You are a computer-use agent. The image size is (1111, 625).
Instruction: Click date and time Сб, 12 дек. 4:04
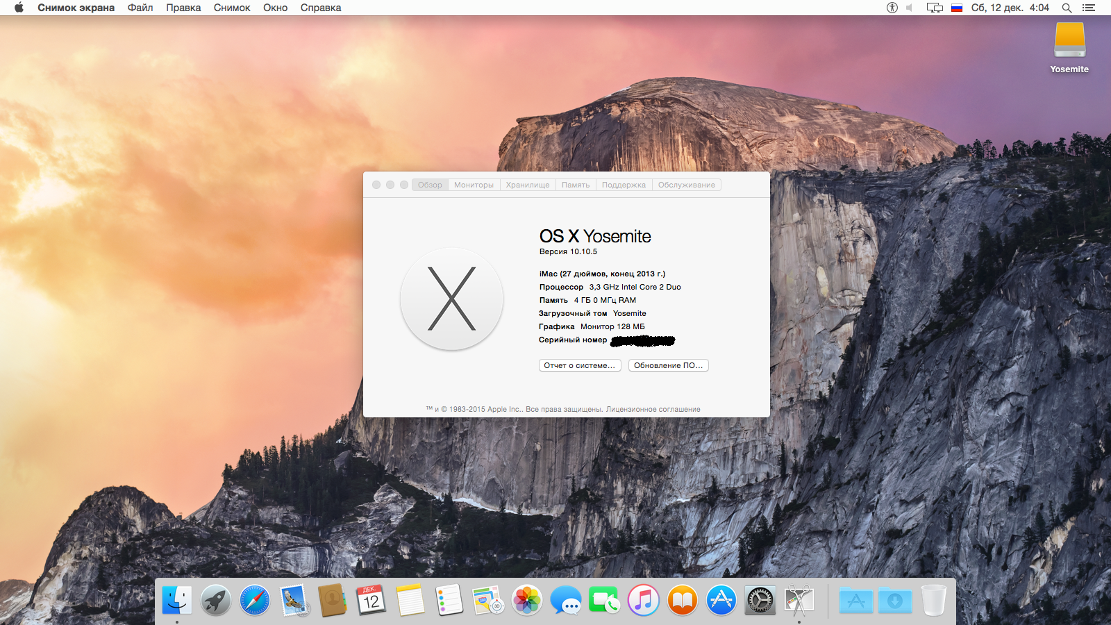[1010, 8]
